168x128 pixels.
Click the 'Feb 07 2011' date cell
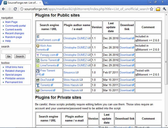point(111,72)
